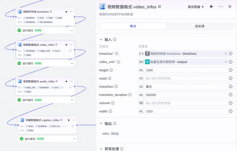Show info for timelines parameter
Image resolution: width=237 pixels, height=151 pixels.
pos(117,54)
